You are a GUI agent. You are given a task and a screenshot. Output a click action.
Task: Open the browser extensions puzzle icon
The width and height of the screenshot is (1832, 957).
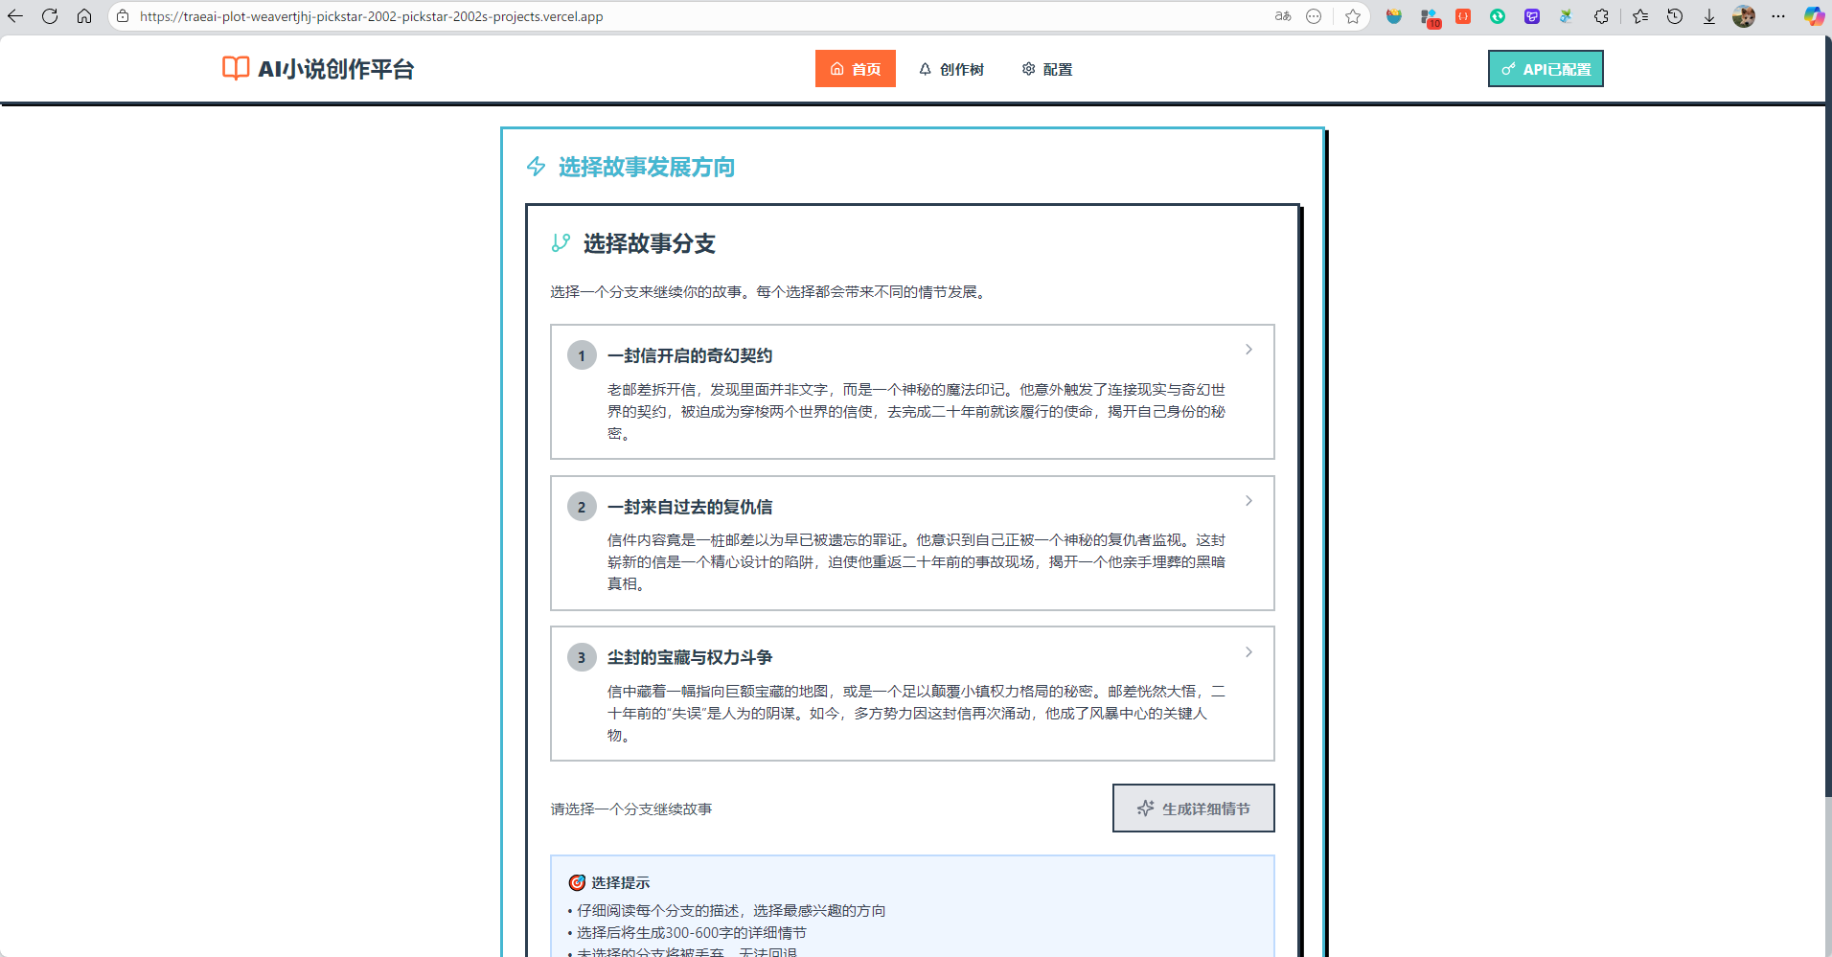click(1601, 16)
